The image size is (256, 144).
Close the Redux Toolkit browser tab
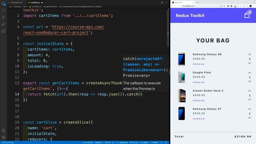tap(194, 2)
